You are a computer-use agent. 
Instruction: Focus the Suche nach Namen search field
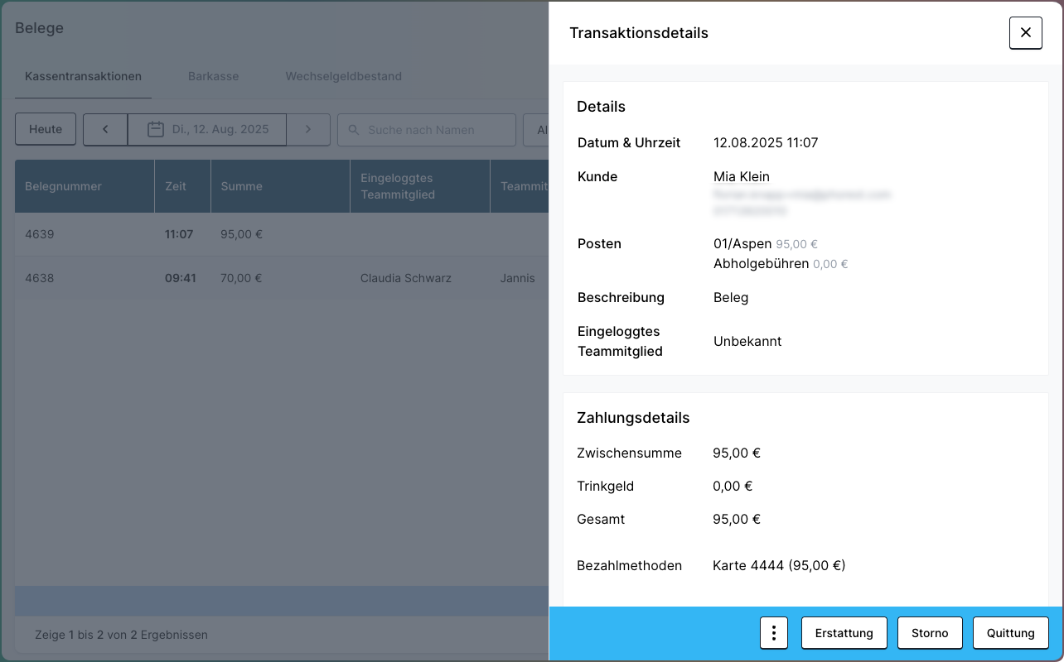pos(427,130)
